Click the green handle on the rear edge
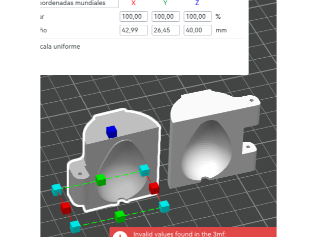Screen dimensions: 317x237 tap(101, 179)
